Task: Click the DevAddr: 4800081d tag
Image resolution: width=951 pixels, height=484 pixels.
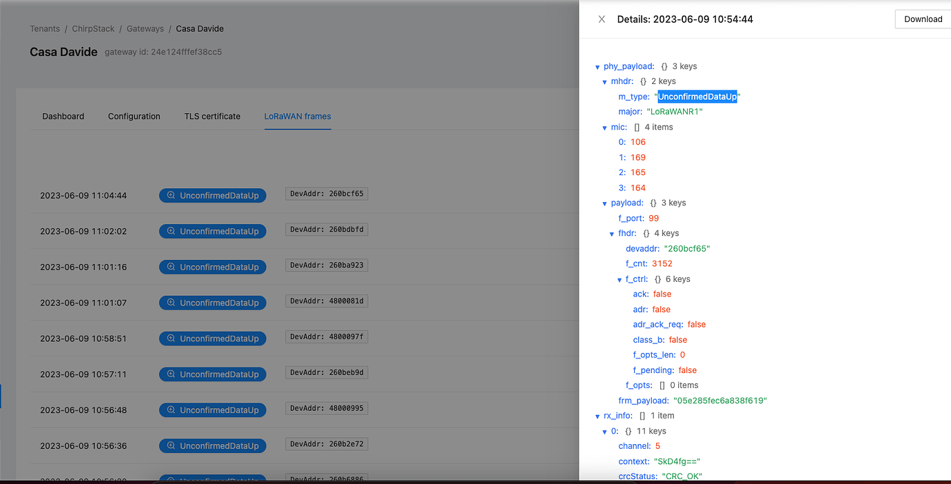Action: click(327, 301)
